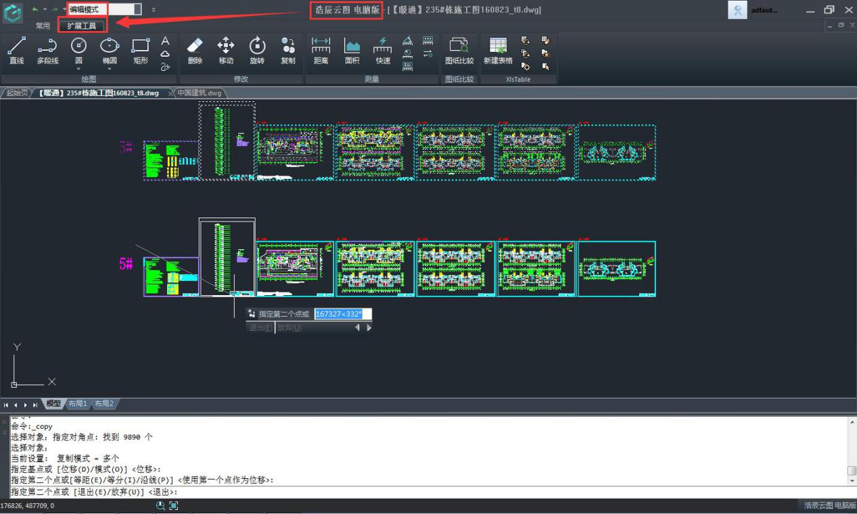857x514 pixels.
Task: Select the 【暖通】235#栋施工图 drawing tab
Action: 99,93
